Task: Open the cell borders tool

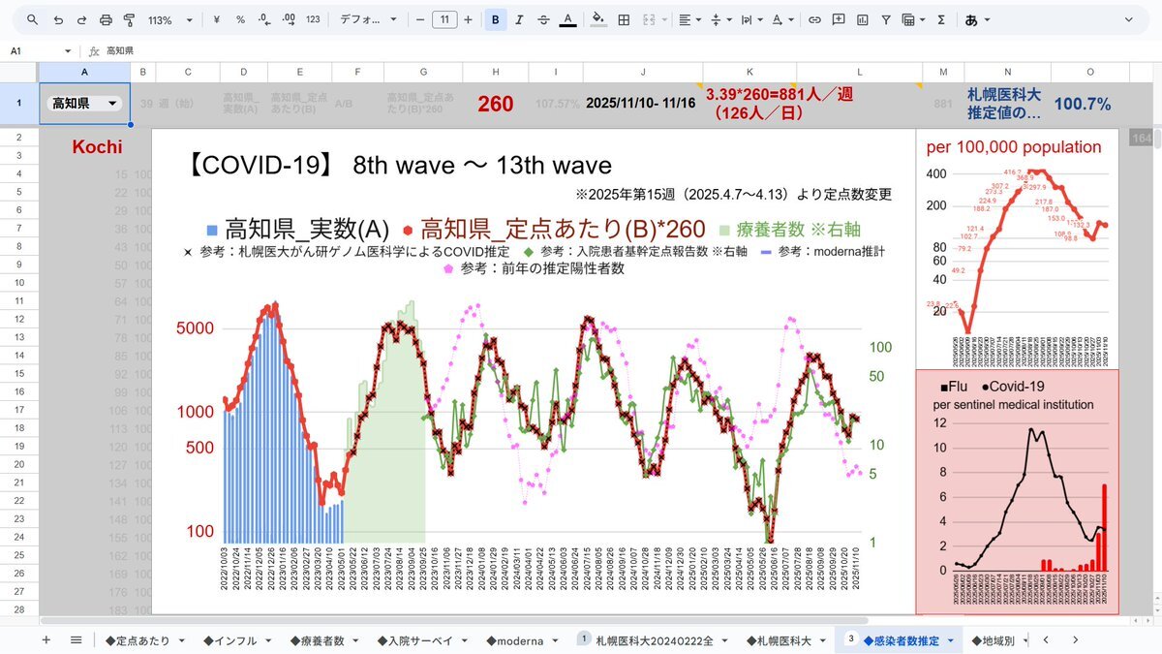Action: click(x=625, y=19)
